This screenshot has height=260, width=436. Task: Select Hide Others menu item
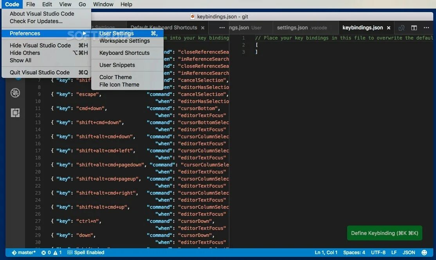pyautogui.click(x=47, y=53)
